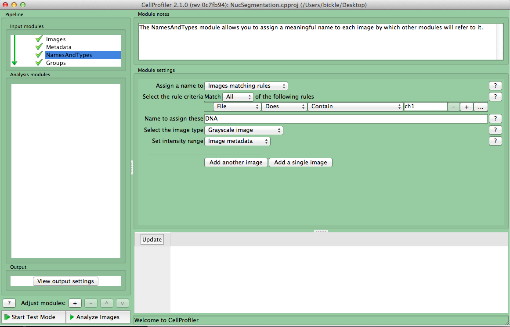Click the yellow minimize window button
The image size is (510, 327).
click(14, 5)
